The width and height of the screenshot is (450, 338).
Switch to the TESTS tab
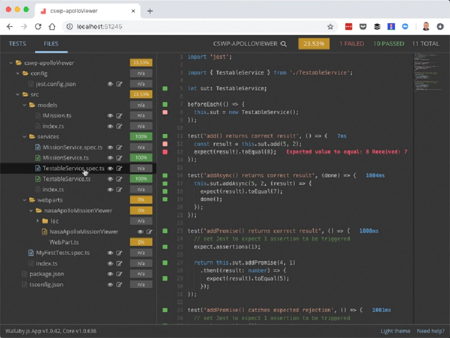coord(17,43)
